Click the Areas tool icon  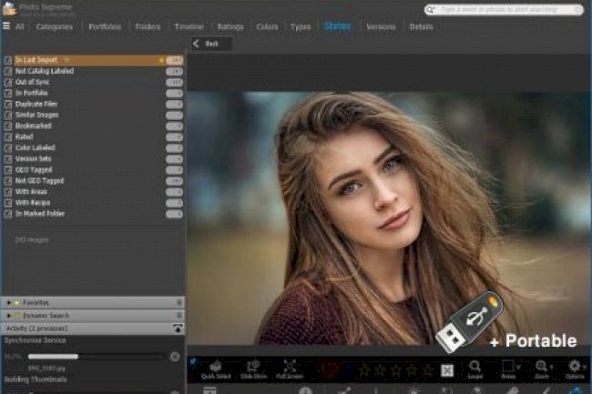pos(507,366)
